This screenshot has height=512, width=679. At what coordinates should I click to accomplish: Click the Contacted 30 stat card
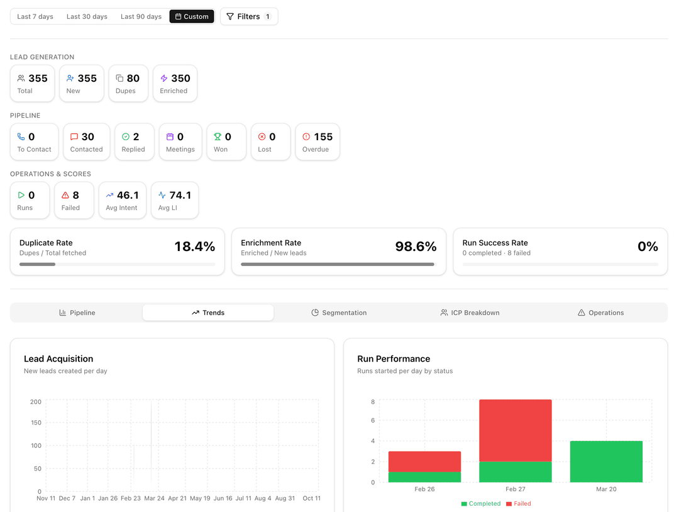87,142
